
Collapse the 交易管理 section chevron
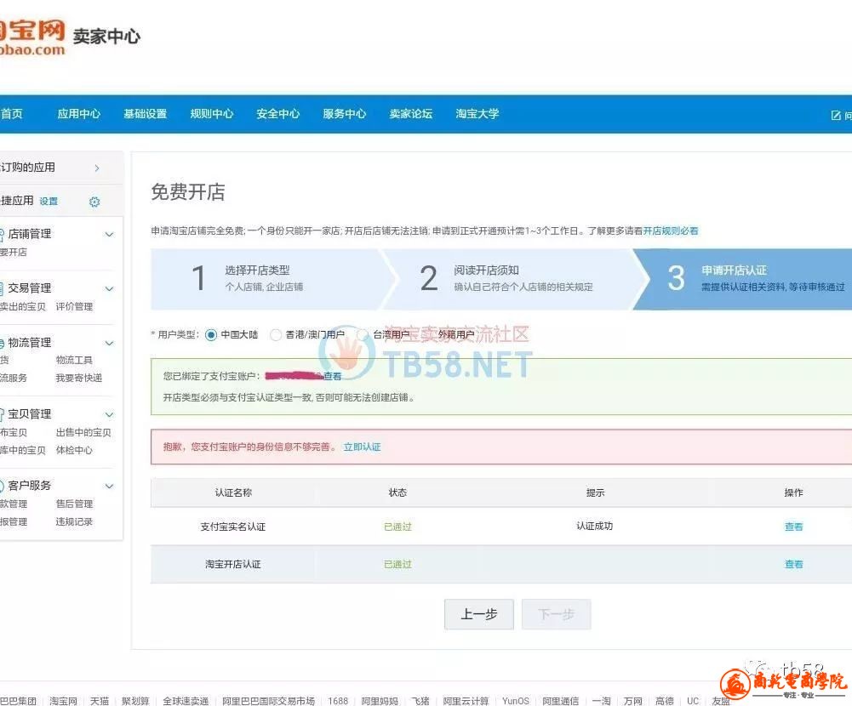tap(109, 289)
